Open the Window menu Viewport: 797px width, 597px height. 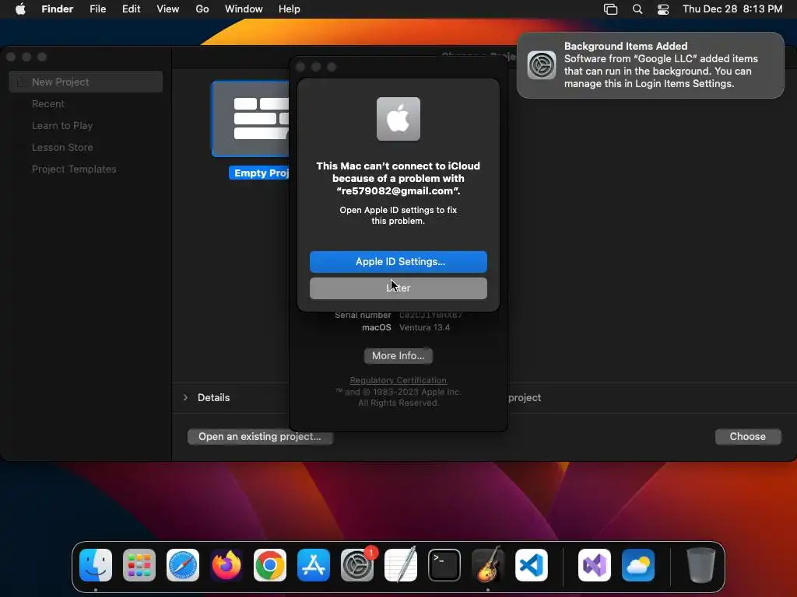coord(244,9)
